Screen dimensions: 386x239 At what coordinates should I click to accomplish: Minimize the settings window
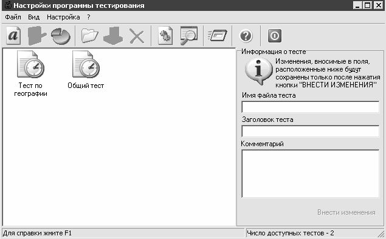pyautogui.click(x=357, y=5)
